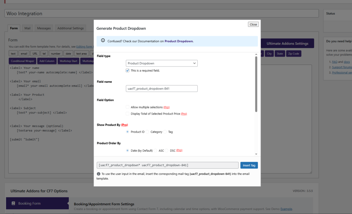Viewport: 352px width, 214px height.
Task: Choose DSC product order
Action: coord(167,151)
